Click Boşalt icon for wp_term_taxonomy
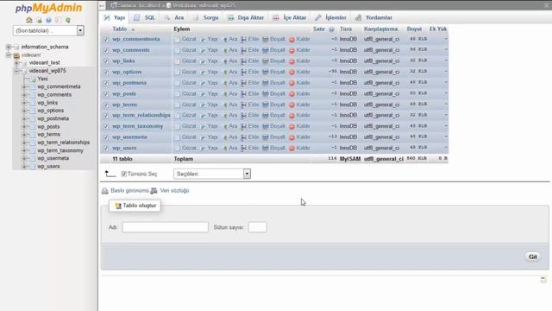The image size is (552, 311). pyautogui.click(x=266, y=126)
